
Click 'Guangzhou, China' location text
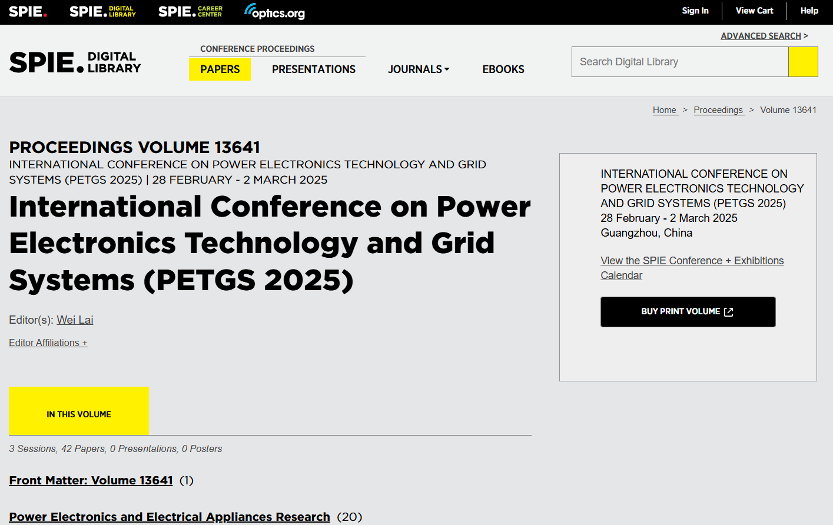(646, 233)
